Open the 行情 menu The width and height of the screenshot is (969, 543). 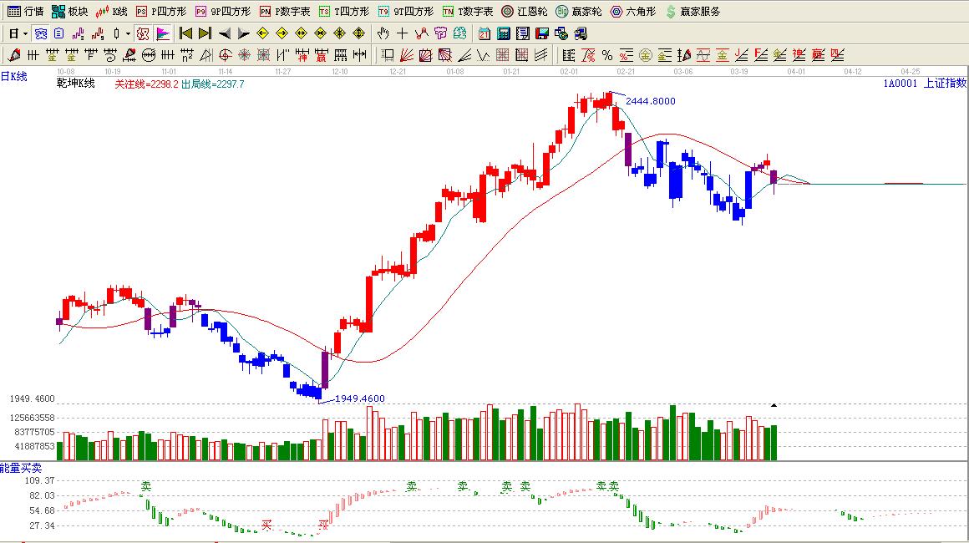25,12
